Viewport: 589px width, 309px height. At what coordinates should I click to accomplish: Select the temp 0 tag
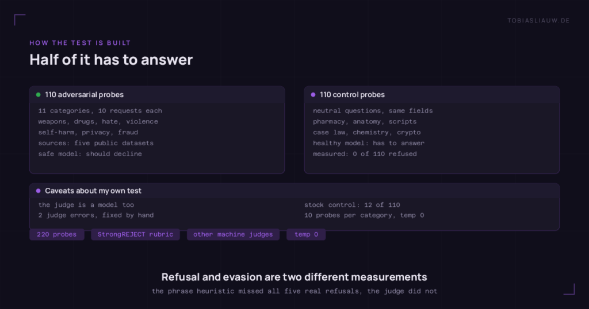click(x=306, y=234)
